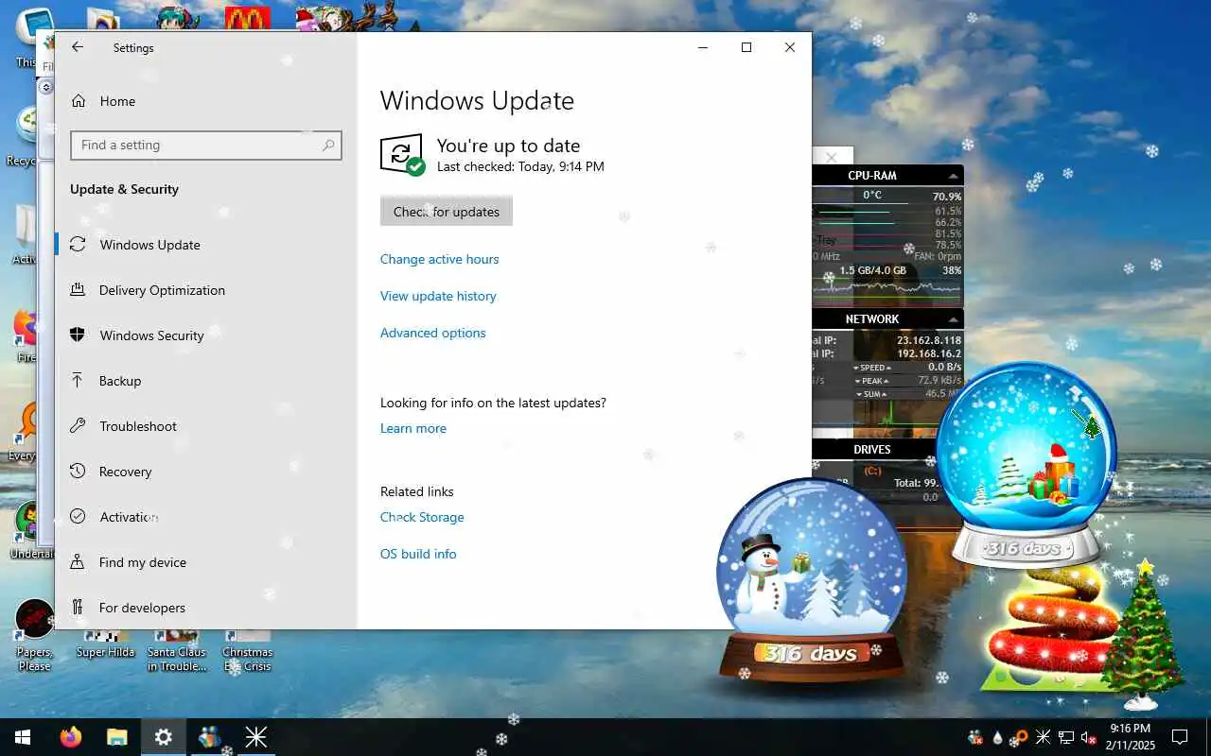Click the Troubleshoot wrench icon

click(79, 426)
